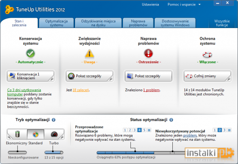Expand the Pomoc i wsparcie dropdown arrow
The image size is (238, 164).
point(199,5)
